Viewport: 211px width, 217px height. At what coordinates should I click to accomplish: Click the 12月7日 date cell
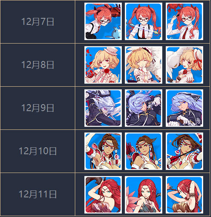(x=38, y=22)
